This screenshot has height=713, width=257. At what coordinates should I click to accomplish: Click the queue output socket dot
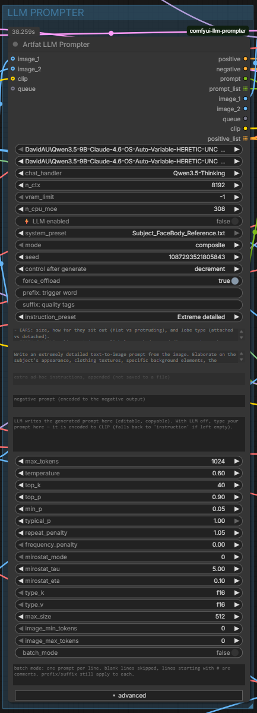pos(246,119)
